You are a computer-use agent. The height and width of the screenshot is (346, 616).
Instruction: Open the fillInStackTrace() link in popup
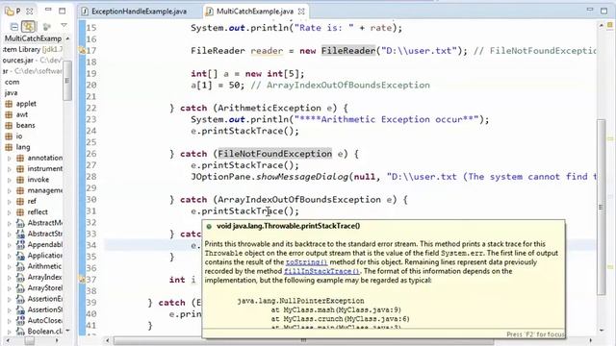point(321,271)
